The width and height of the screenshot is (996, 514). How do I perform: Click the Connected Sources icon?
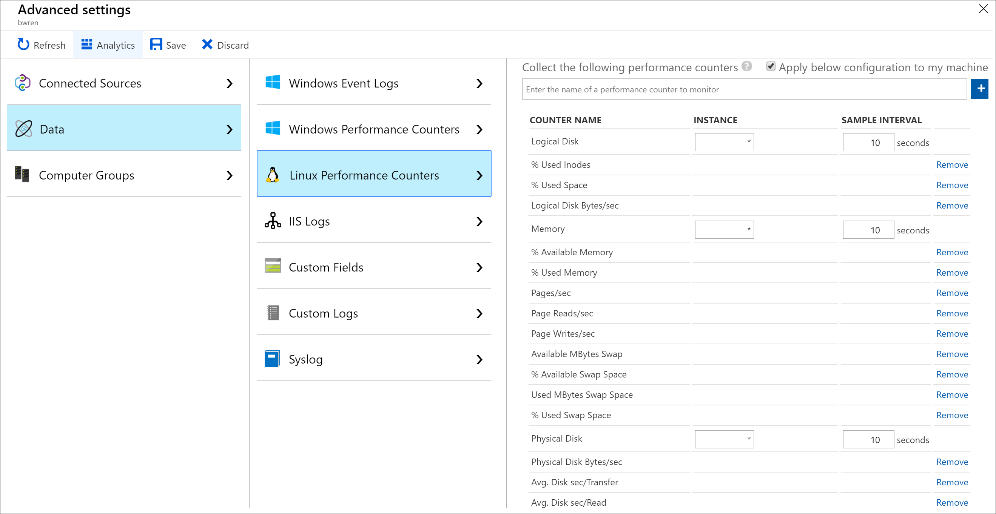(x=23, y=83)
